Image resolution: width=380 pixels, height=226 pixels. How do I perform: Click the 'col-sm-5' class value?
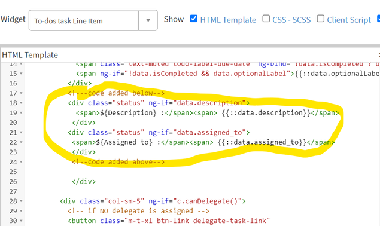point(124,201)
